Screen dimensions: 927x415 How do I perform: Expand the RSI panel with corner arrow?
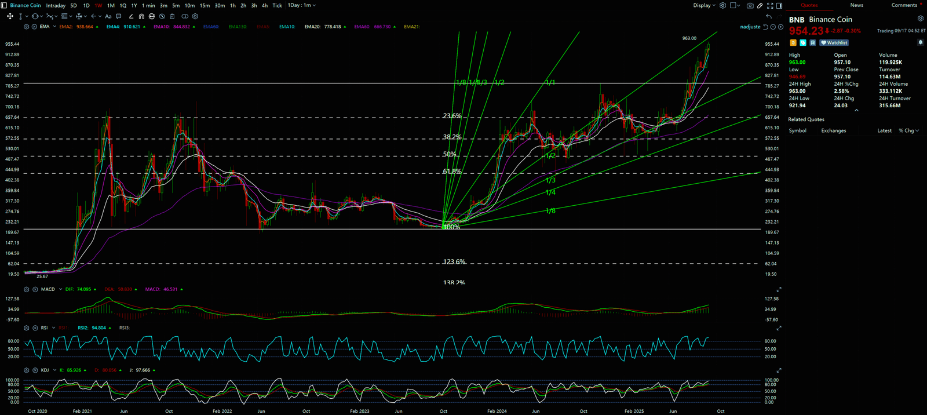(779, 328)
